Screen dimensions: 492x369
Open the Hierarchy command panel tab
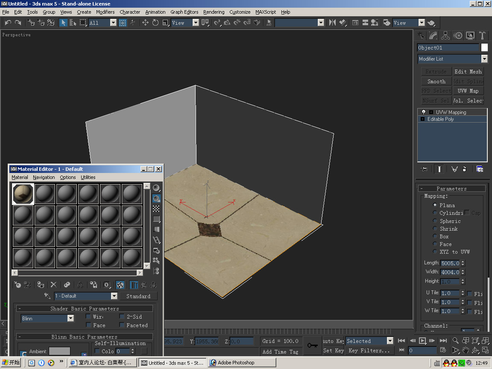point(445,36)
